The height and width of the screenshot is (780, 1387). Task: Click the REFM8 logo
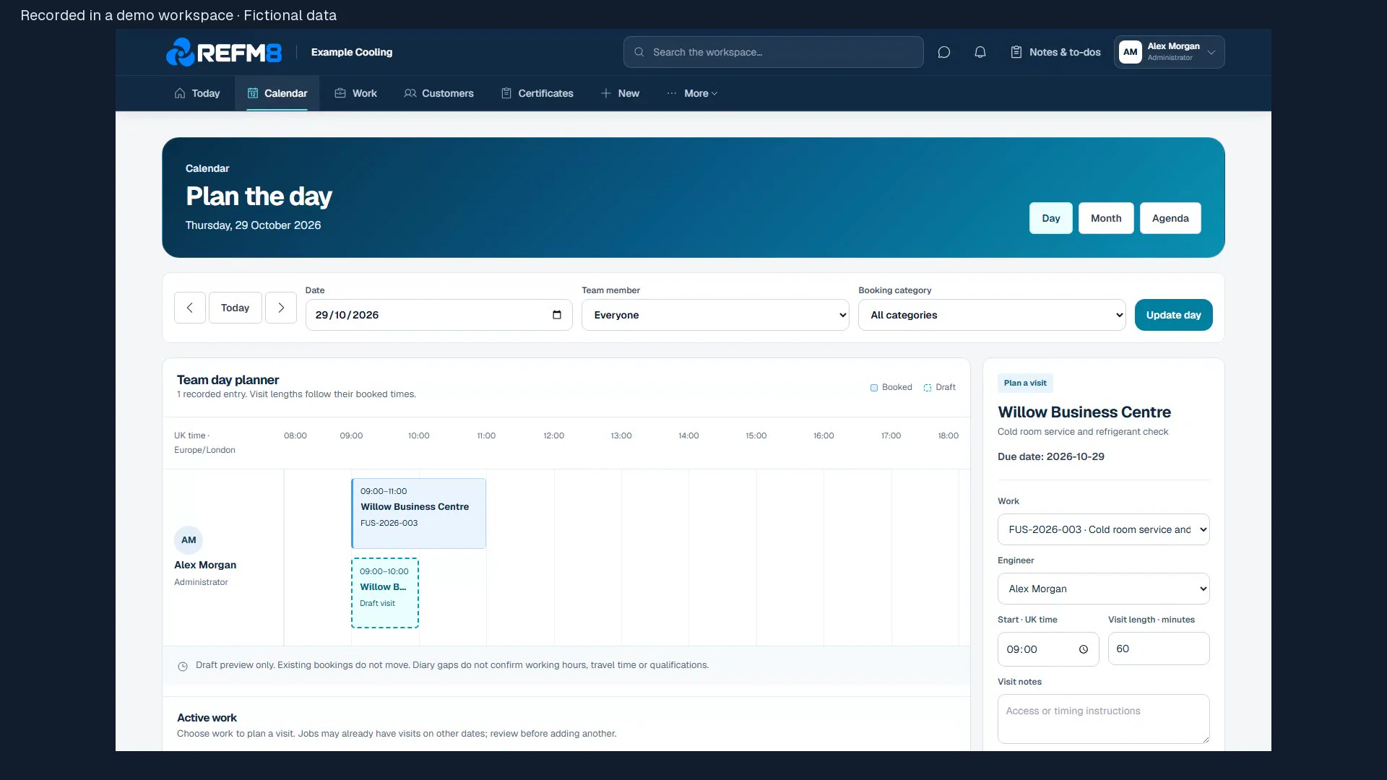[224, 52]
